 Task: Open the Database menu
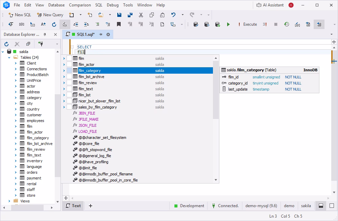click(x=56, y=5)
